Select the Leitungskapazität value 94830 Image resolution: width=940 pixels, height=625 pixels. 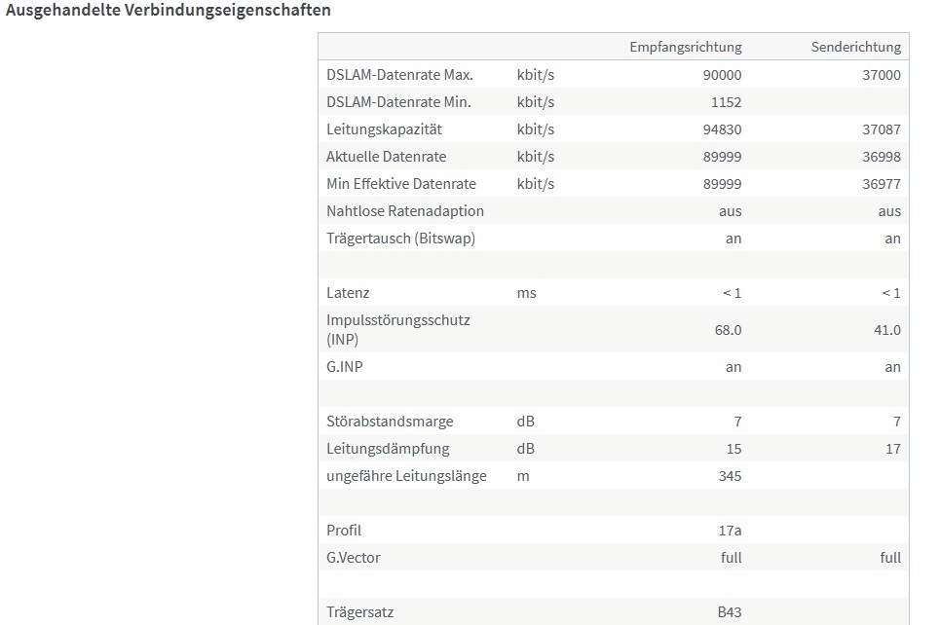click(x=722, y=129)
